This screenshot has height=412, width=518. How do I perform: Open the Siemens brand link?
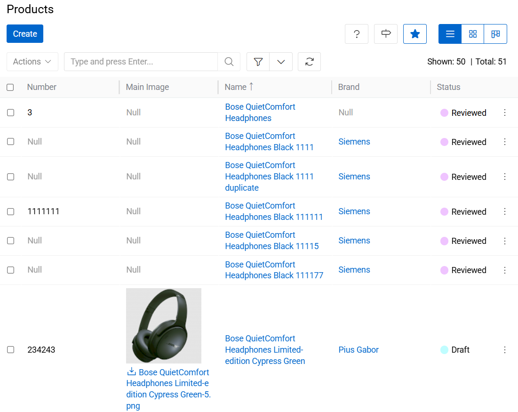(x=354, y=142)
